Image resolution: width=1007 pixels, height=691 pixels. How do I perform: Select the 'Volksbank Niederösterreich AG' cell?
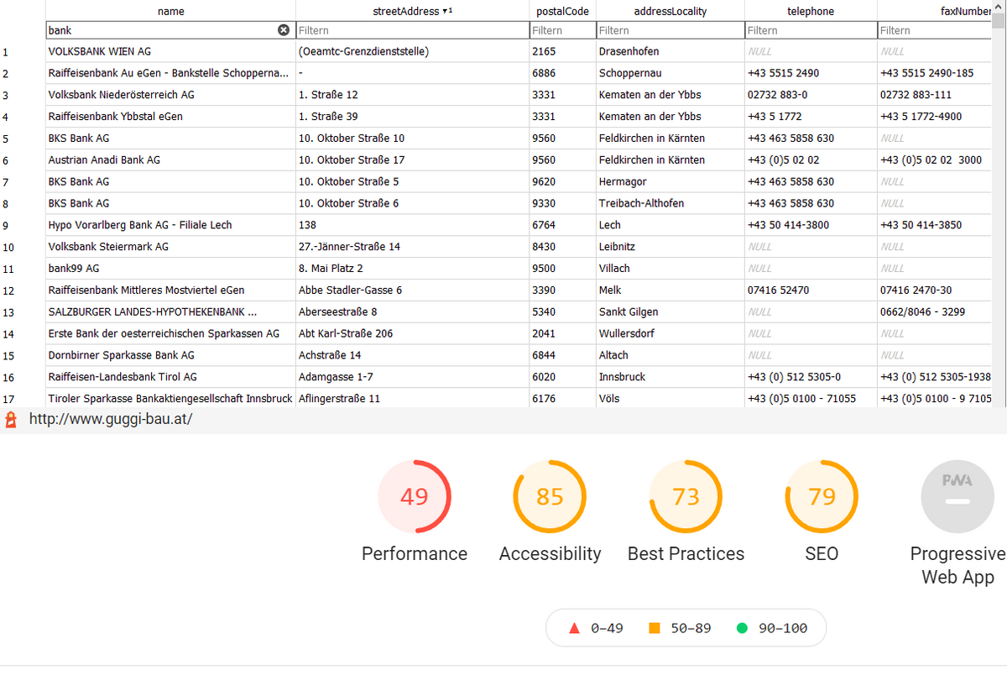coord(170,95)
